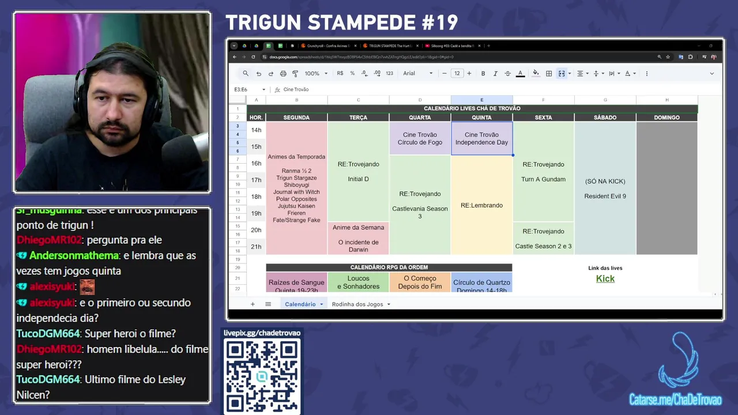
Task: Click the search menus magnifier icon
Action: 246,73
